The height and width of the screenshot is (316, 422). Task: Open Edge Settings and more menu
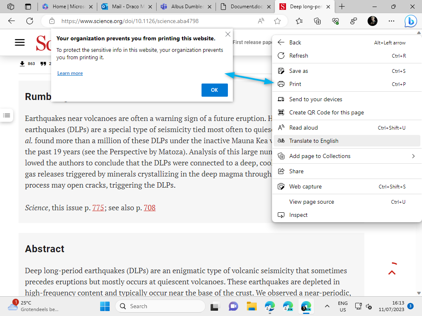coord(392,21)
